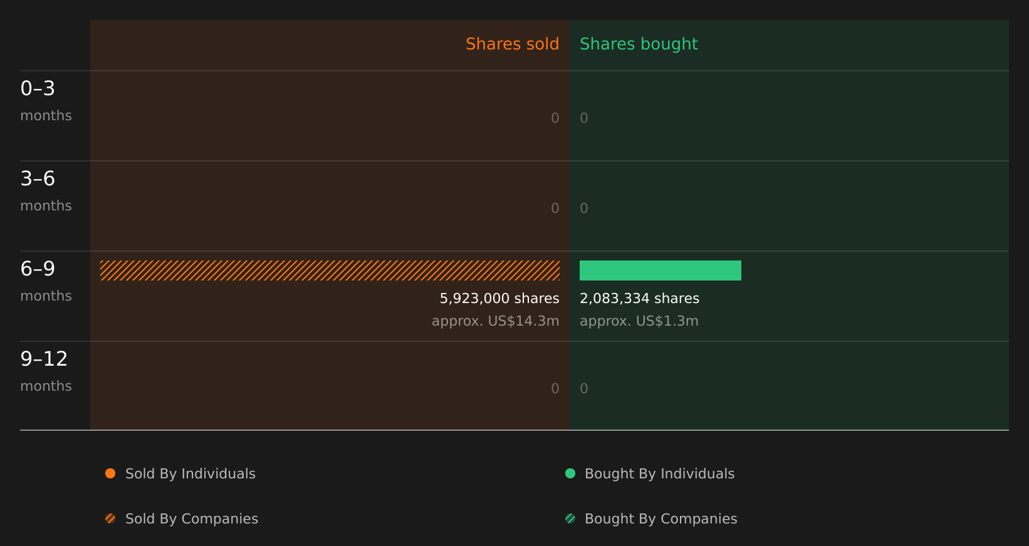Click the Shares bought column header
The height and width of the screenshot is (546, 1029).
coord(639,44)
